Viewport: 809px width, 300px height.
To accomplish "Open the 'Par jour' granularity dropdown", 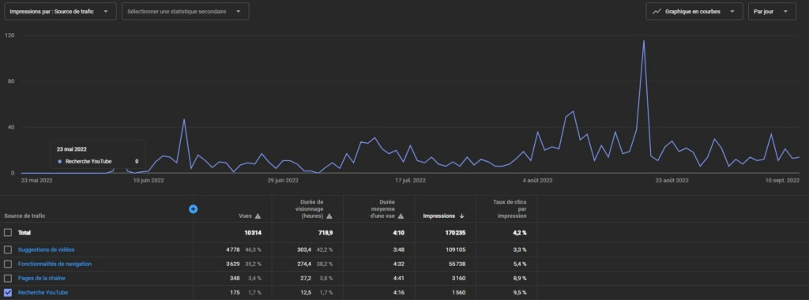I will (x=772, y=11).
